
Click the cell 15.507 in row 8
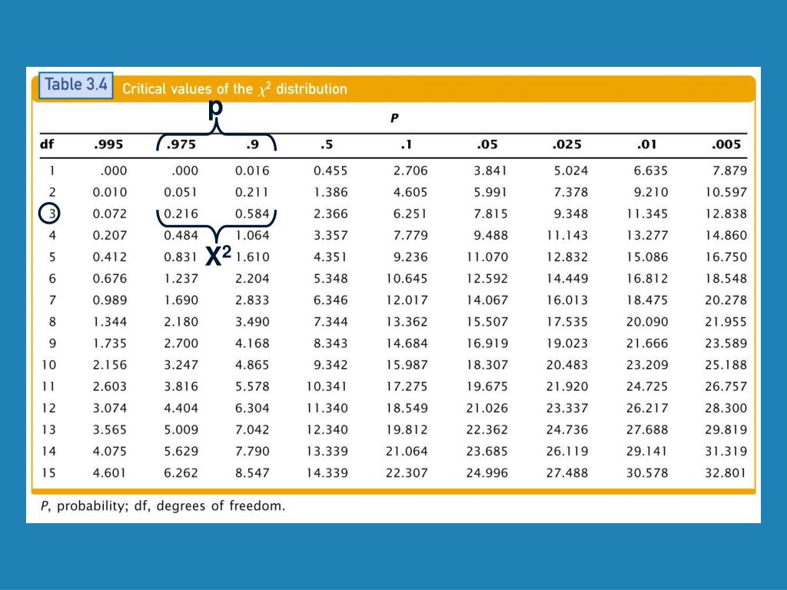pyautogui.click(x=486, y=322)
